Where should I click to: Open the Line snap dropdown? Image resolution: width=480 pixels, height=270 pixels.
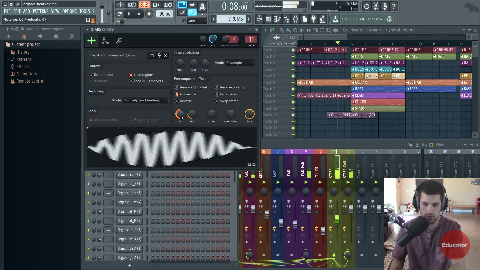coord(197,21)
